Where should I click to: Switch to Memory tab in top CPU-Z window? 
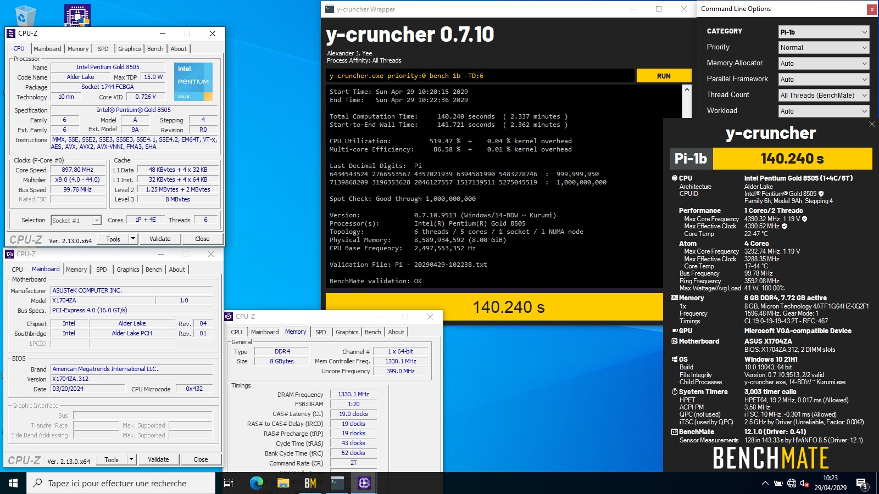[x=78, y=49]
